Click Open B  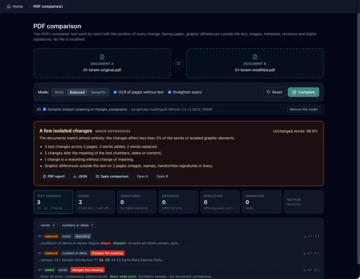tap(162, 177)
